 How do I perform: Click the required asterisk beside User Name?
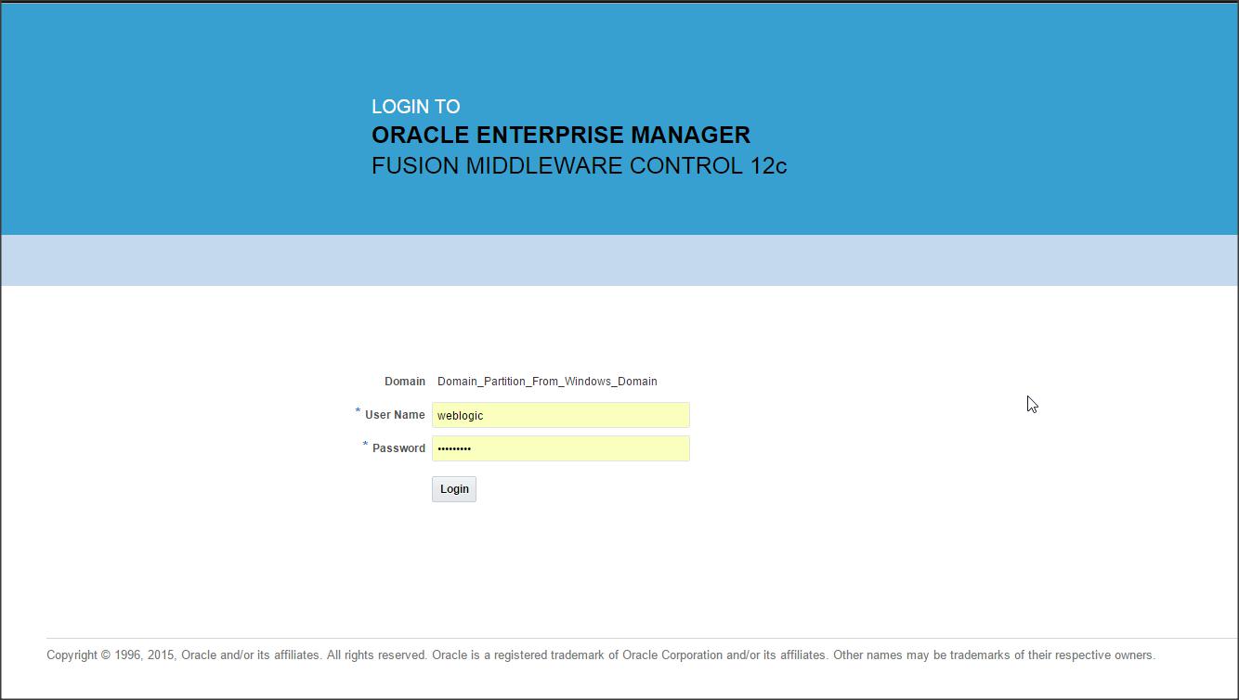pos(358,411)
